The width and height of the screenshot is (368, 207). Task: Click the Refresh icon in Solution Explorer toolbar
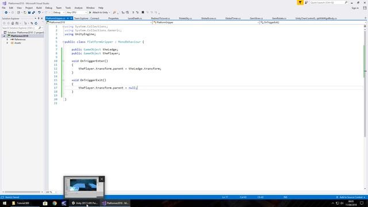click(36, 23)
